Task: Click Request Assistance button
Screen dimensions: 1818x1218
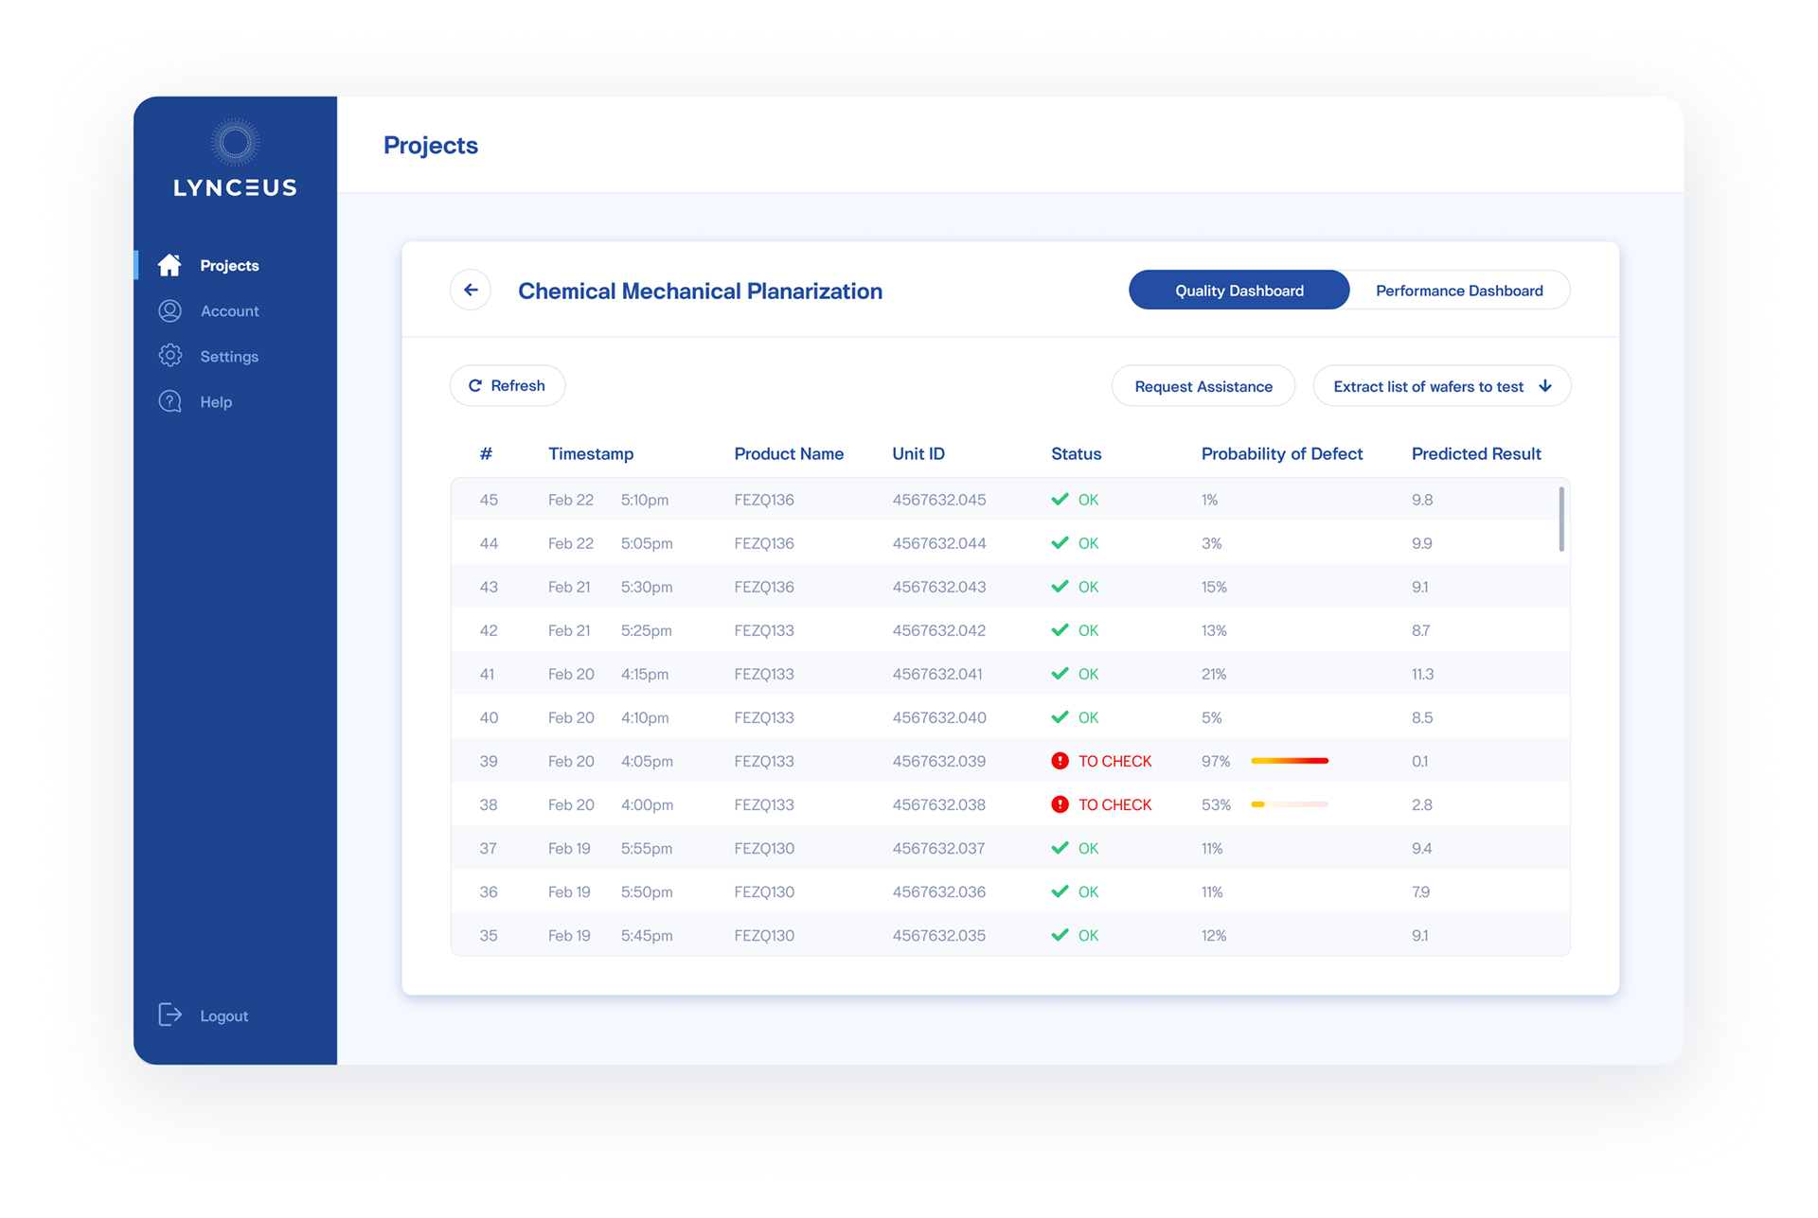Action: [1203, 386]
